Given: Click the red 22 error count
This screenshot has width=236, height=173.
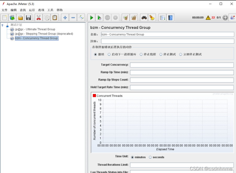Looking at the screenshot, I should tap(213, 17).
